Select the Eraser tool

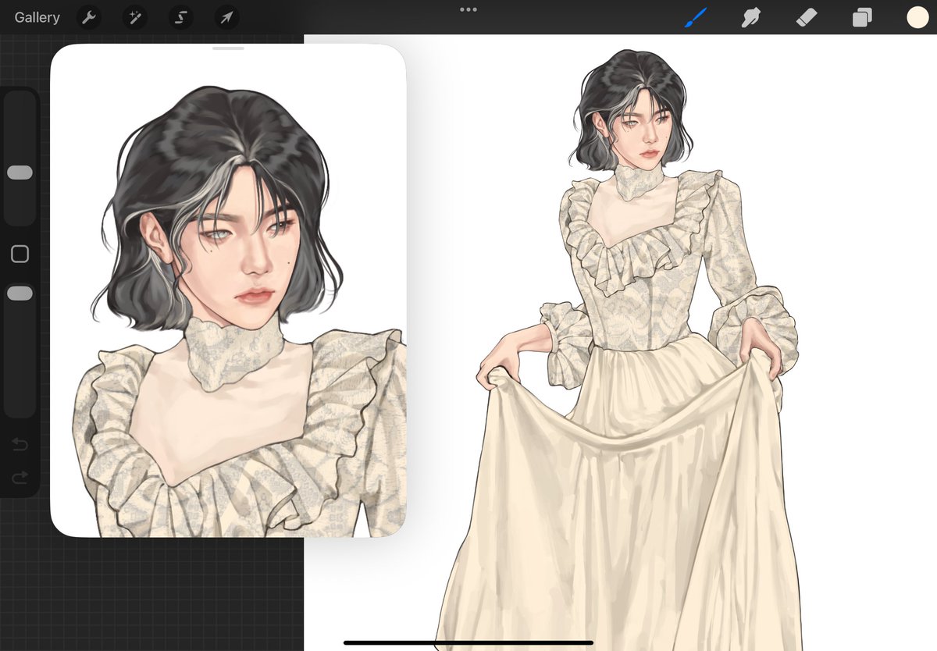tap(806, 17)
